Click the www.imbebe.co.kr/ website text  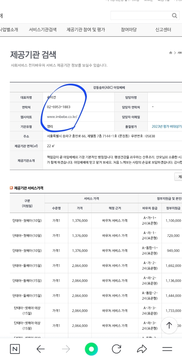(x=62, y=117)
